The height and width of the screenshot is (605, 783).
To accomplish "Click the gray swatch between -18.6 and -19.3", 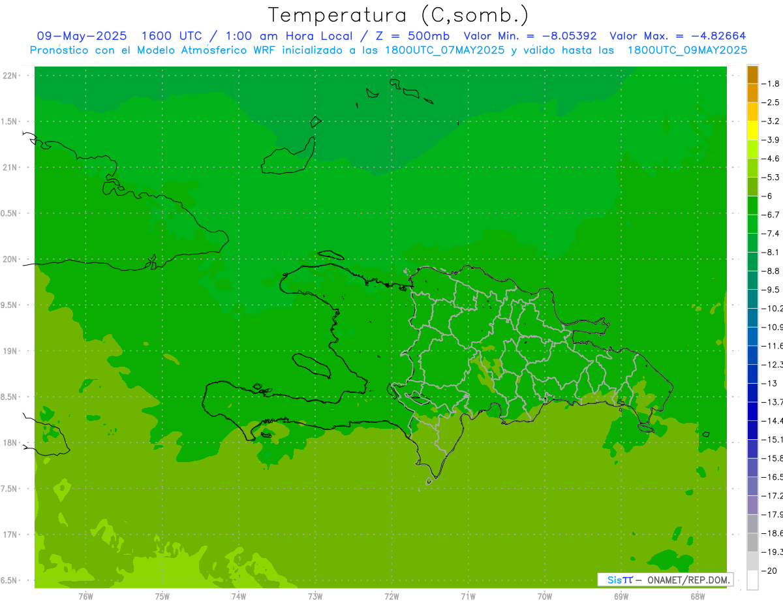I will tap(752, 543).
